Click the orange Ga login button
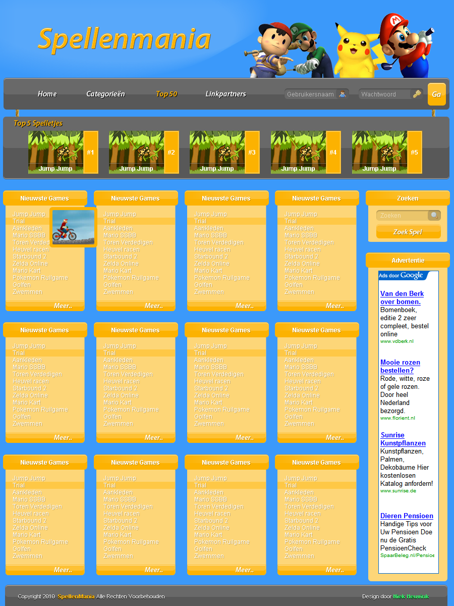The image size is (454, 606). pos(437,94)
